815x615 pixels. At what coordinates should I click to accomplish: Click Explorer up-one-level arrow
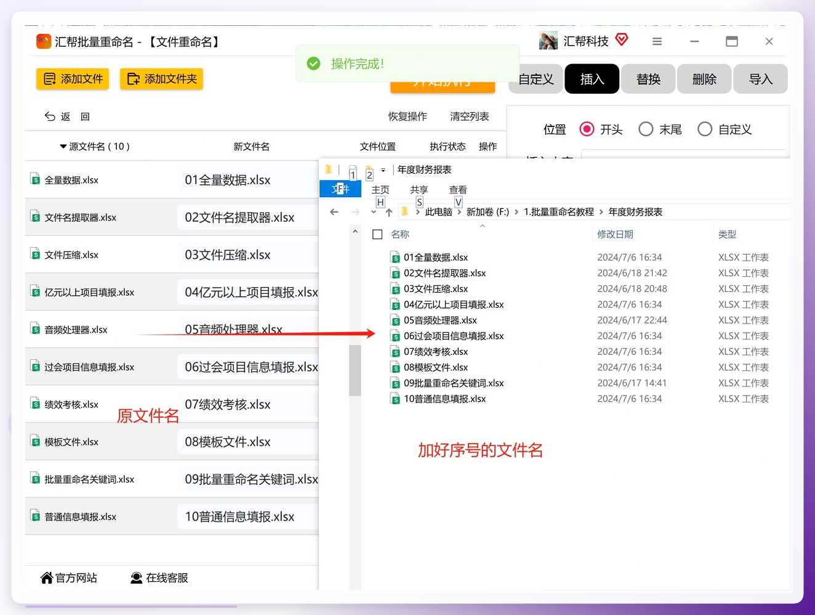(389, 212)
